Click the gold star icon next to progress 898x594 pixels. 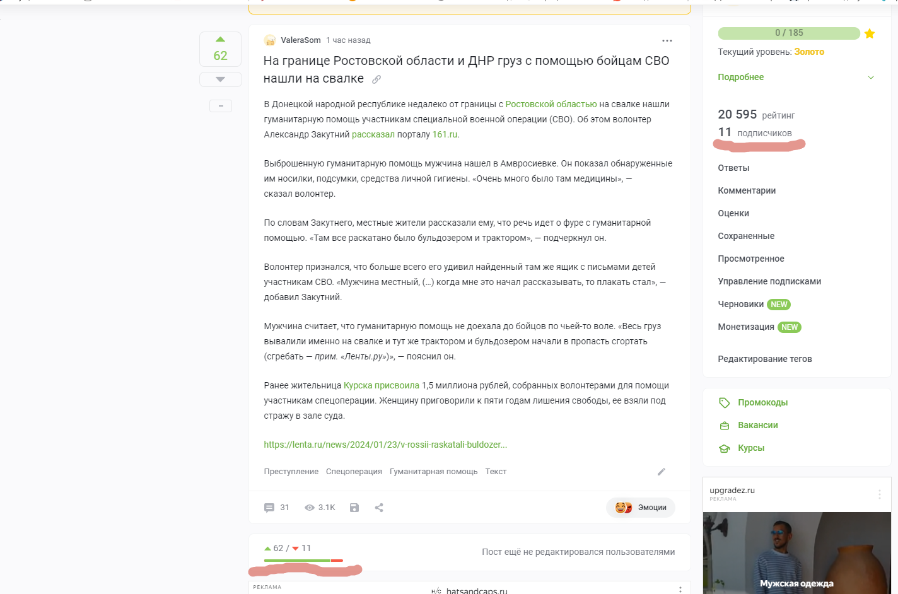(870, 33)
